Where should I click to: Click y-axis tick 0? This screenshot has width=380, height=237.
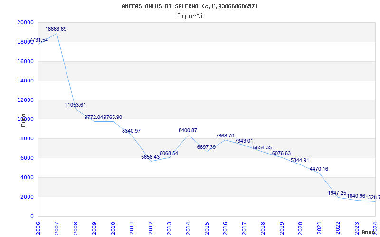(x=32, y=216)
